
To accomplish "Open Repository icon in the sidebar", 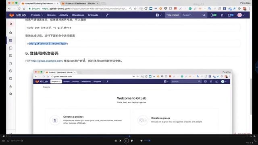I will pyautogui.click(x=11, y=40).
